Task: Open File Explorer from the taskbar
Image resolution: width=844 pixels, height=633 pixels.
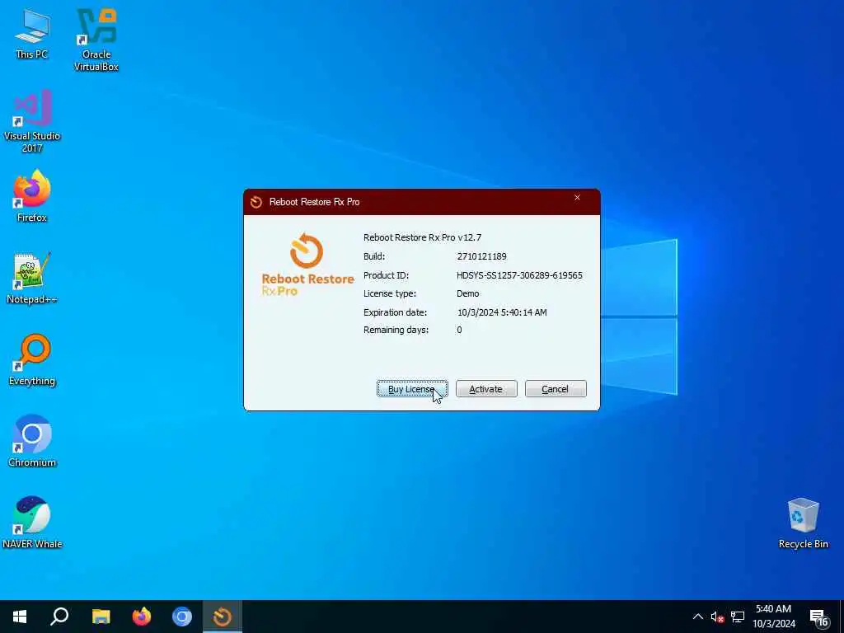Action: [x=101, y=617]
